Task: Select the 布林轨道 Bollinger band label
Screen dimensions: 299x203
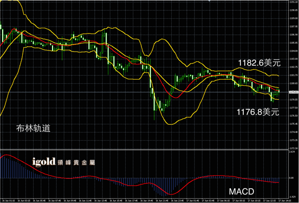Action: pos(33,128)
